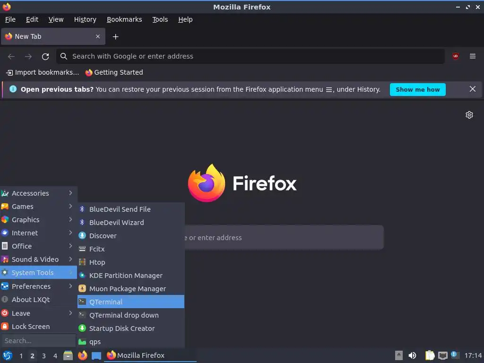The height and width of the screenshot is (363, 484).
Task: Expand the Accessories submenu
Action: tap(39, 193)
